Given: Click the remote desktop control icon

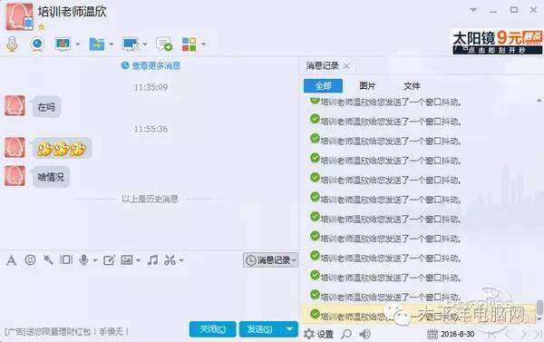Looking at the screenshot, I should [x=131, y=44].
